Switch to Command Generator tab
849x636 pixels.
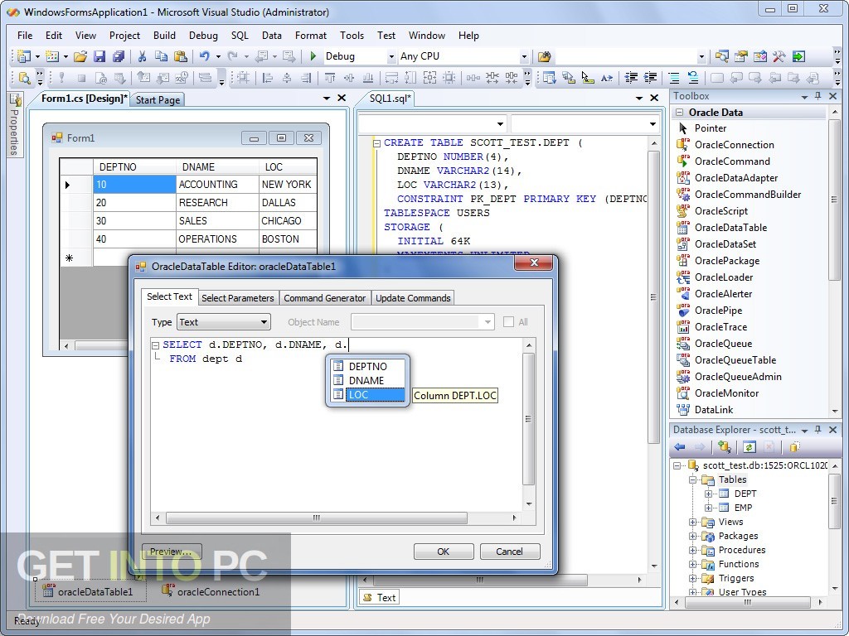325,298
